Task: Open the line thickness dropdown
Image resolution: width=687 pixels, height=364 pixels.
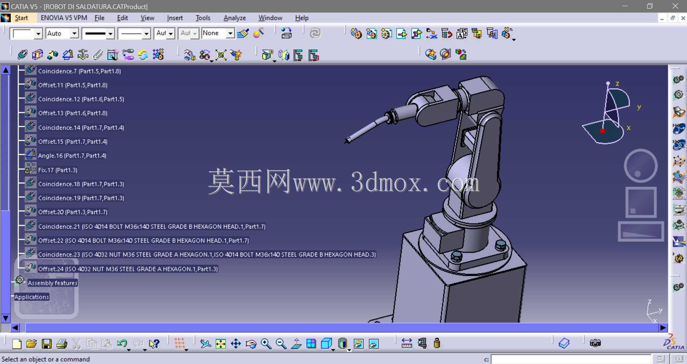Action: click(x=110, y=34)
